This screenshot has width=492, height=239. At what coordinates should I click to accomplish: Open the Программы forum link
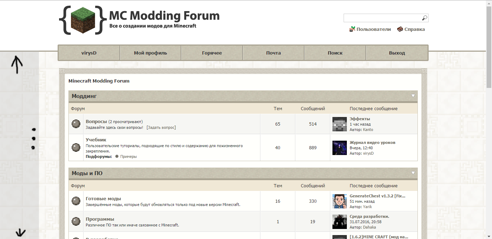pos(100,219)
